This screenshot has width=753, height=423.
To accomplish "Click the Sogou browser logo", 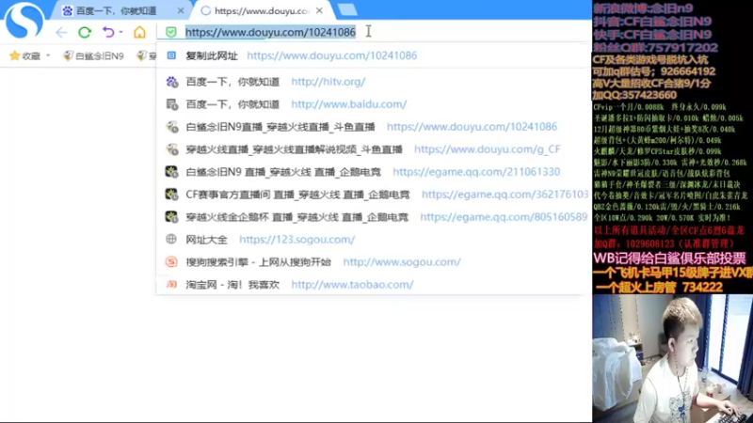I will (x=24, y=20).
